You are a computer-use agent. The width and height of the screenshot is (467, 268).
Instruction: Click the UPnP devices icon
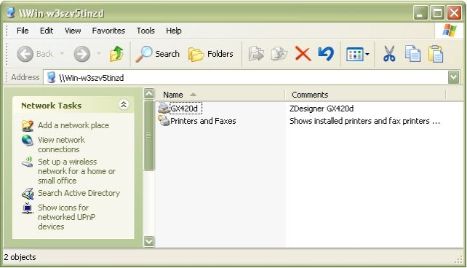pos(28,208)
